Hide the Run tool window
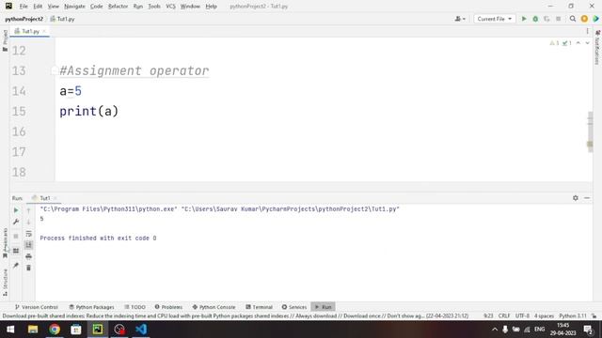The image size is (602, 338). click(587, 198)
